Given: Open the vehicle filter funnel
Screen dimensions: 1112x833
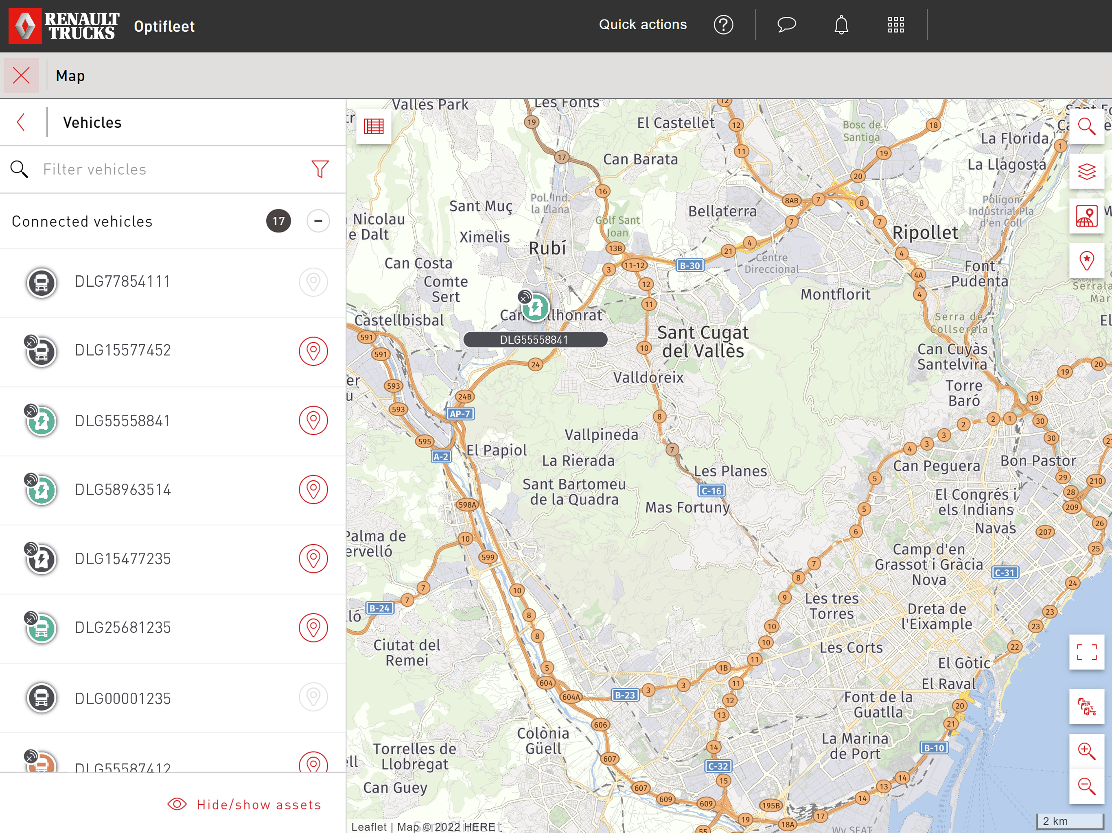Looking at the screenshot, I should coord(320,169).
